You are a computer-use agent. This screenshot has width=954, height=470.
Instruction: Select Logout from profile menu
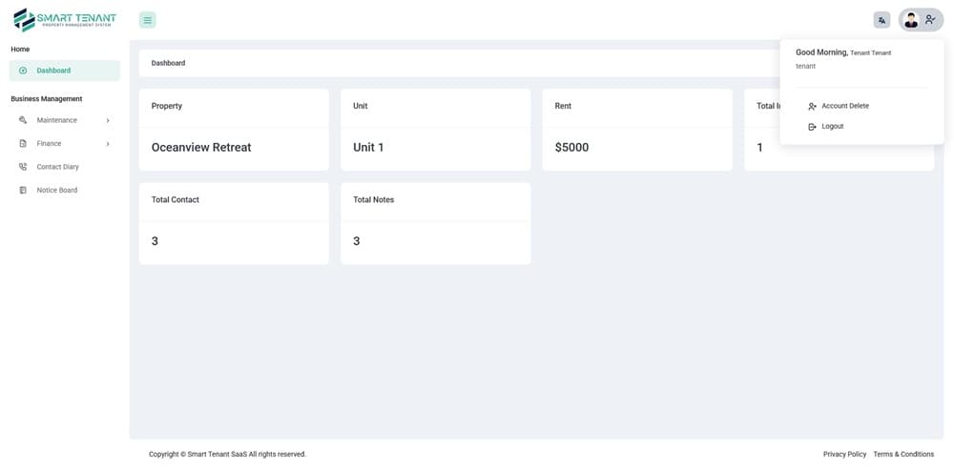click(825, 127)
